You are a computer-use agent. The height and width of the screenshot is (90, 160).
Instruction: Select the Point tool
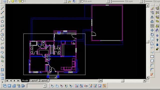[x=2, y=65]
